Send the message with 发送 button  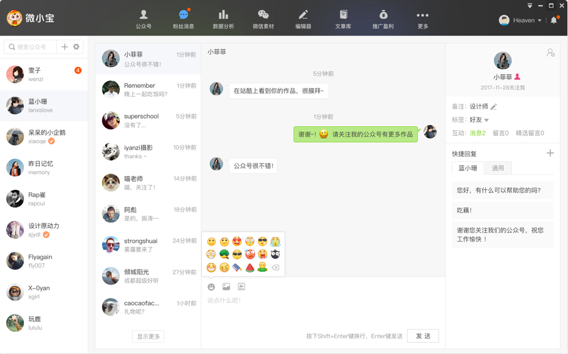423,336
